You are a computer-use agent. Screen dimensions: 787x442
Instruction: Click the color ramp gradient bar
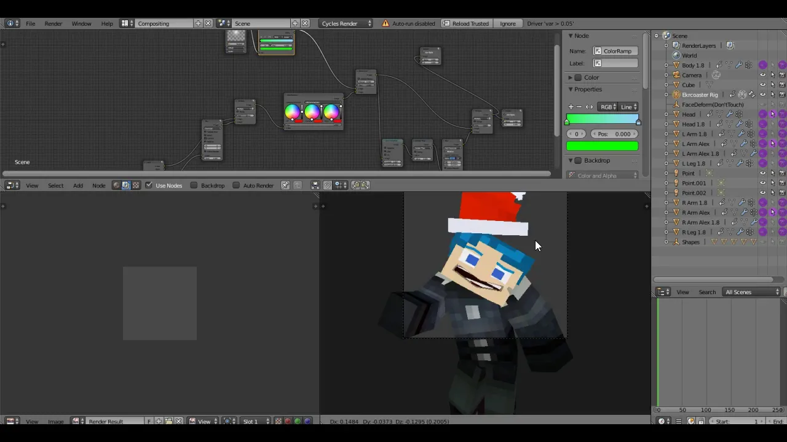tap(603, 119)
